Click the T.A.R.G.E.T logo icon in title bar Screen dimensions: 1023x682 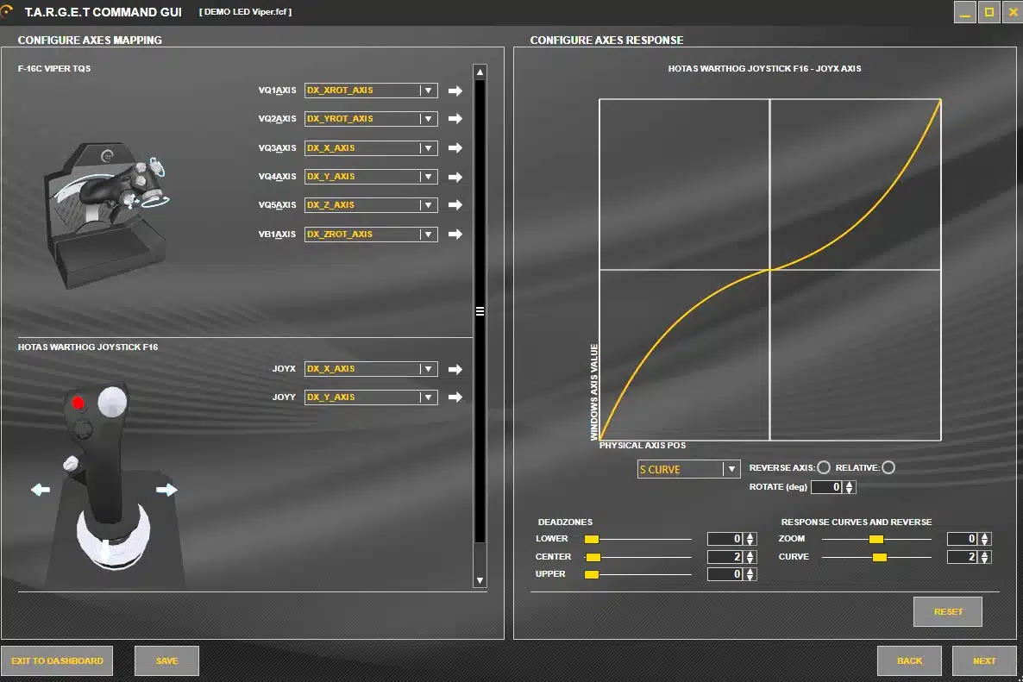pos(7,11)
